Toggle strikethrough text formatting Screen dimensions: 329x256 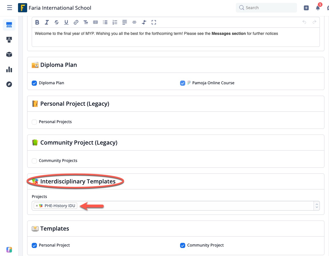pos(57,22)
